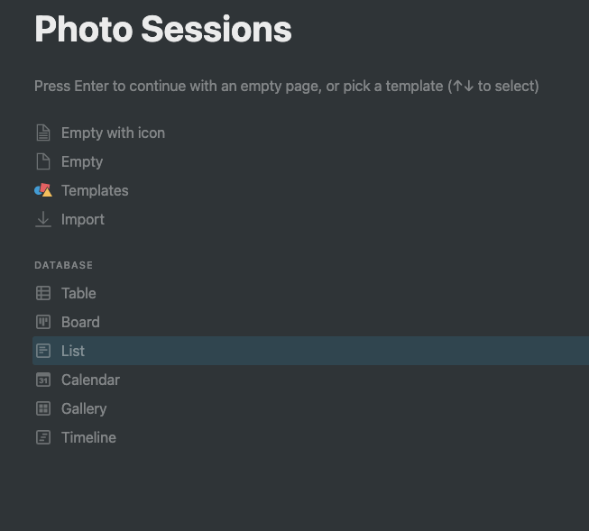
Task: Click the download arrow Import icon
Action: click(43, 219)
